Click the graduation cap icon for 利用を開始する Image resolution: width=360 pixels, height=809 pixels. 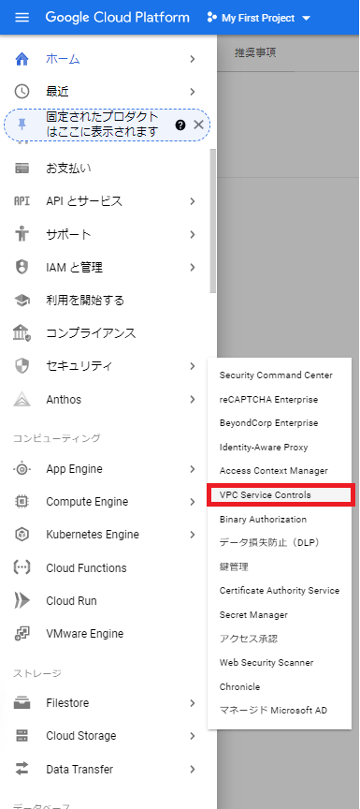point(22,301)
